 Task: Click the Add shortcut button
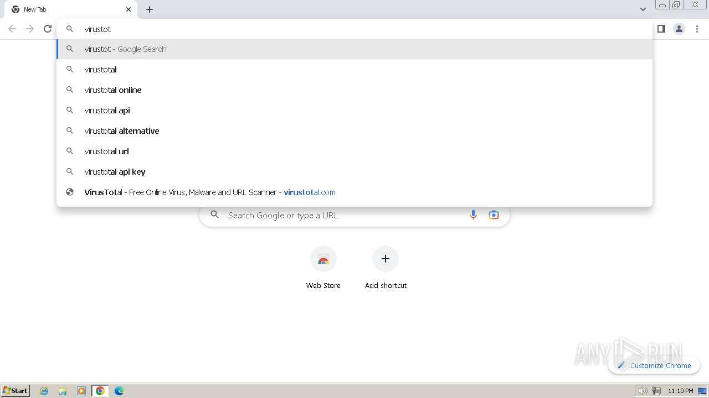pyautogui.click(x=386, y=268)
